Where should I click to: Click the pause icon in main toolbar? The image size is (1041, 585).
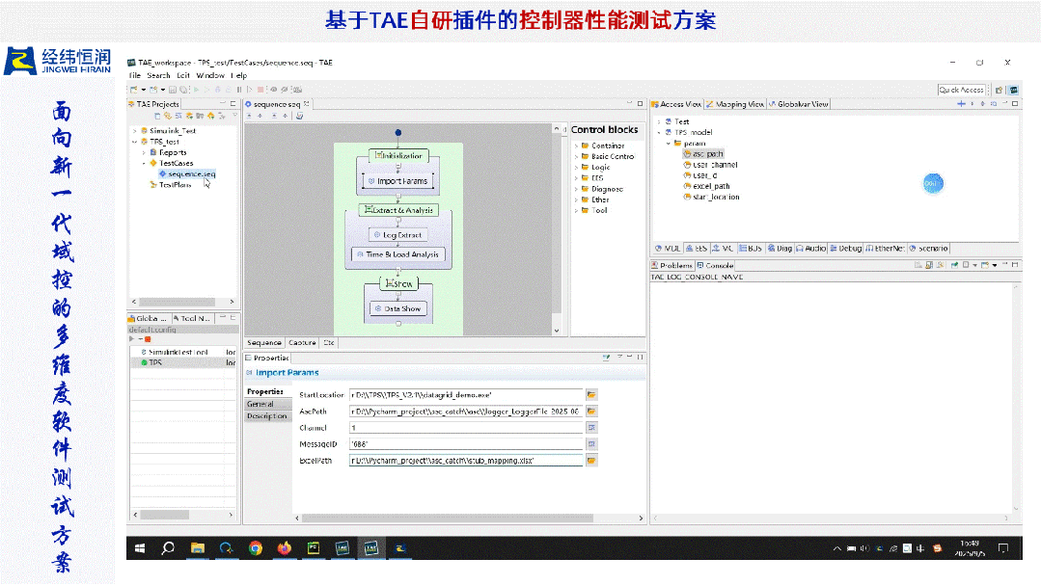[x=239, y=90]
